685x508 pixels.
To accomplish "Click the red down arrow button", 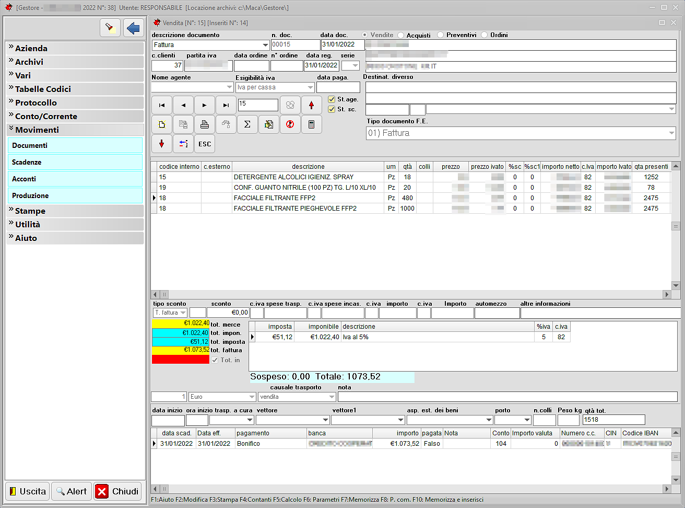I will click(x=162, y=144).
